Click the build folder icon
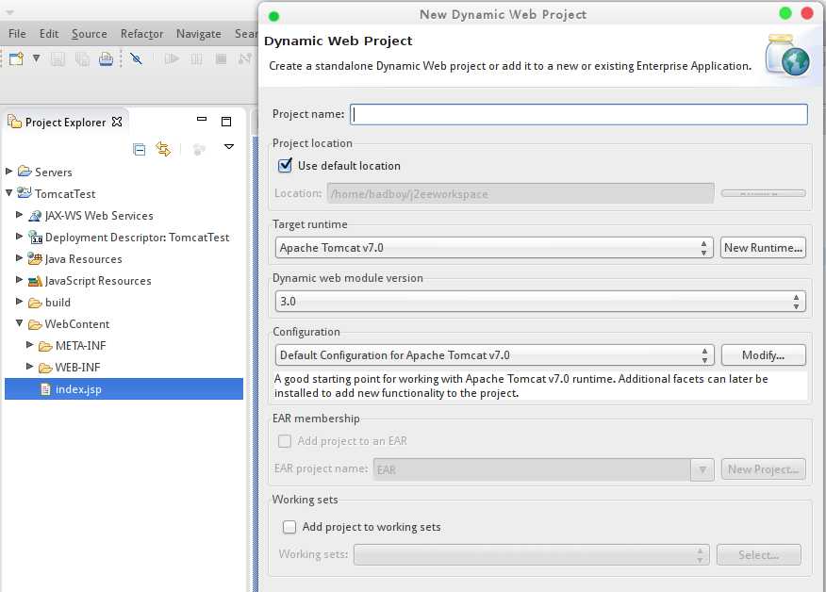 35,303
